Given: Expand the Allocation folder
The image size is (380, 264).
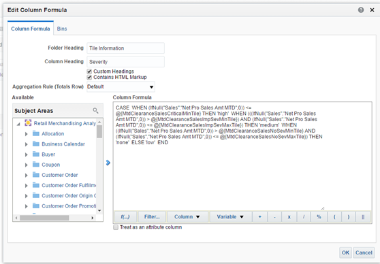Looking at the screenshot, I should pyautogui.click(x=26, y=133).
